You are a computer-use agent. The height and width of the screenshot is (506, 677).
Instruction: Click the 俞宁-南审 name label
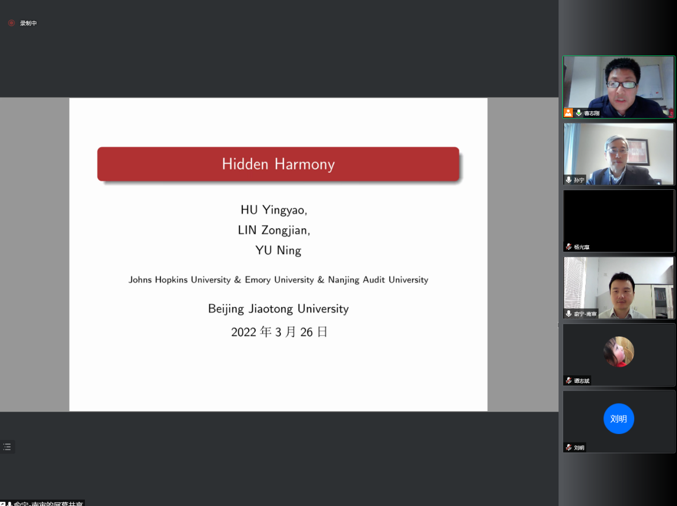586,314
